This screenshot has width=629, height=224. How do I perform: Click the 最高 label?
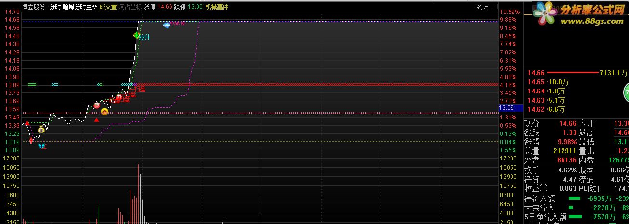pyautogui.click(x=586, y=133)
